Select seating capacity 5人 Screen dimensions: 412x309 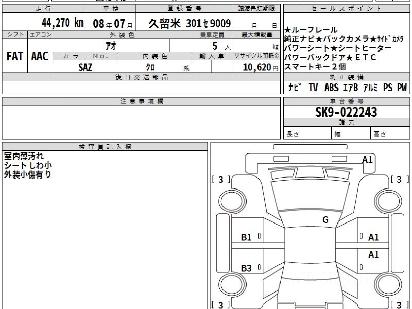[x=221, y=45]
